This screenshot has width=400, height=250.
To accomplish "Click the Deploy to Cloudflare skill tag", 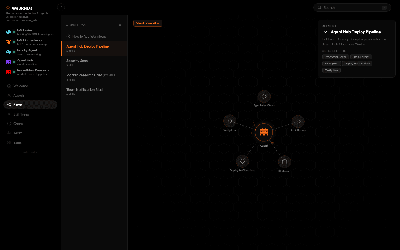I will click(357, 64).
